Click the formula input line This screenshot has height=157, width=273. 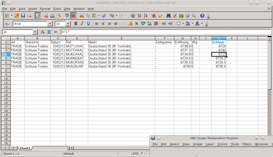166,32
